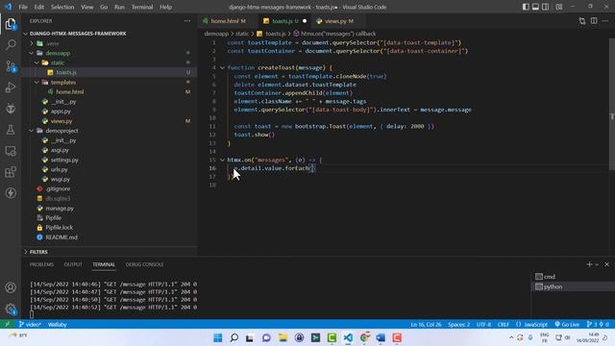Image resolution: width=615 pixels, height=346 pixels.
Task: Open the Thunder Client lightning icon
Action: point(11,193)
